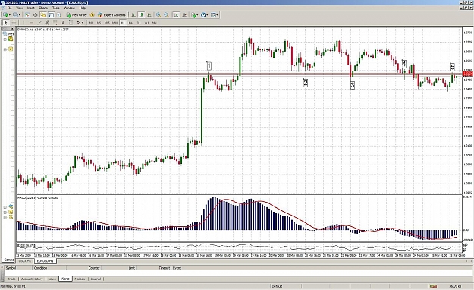The width and height of the screenshot is (474, 290).
Task: Select the Horizontal Line tool
Action: (31, 23)
